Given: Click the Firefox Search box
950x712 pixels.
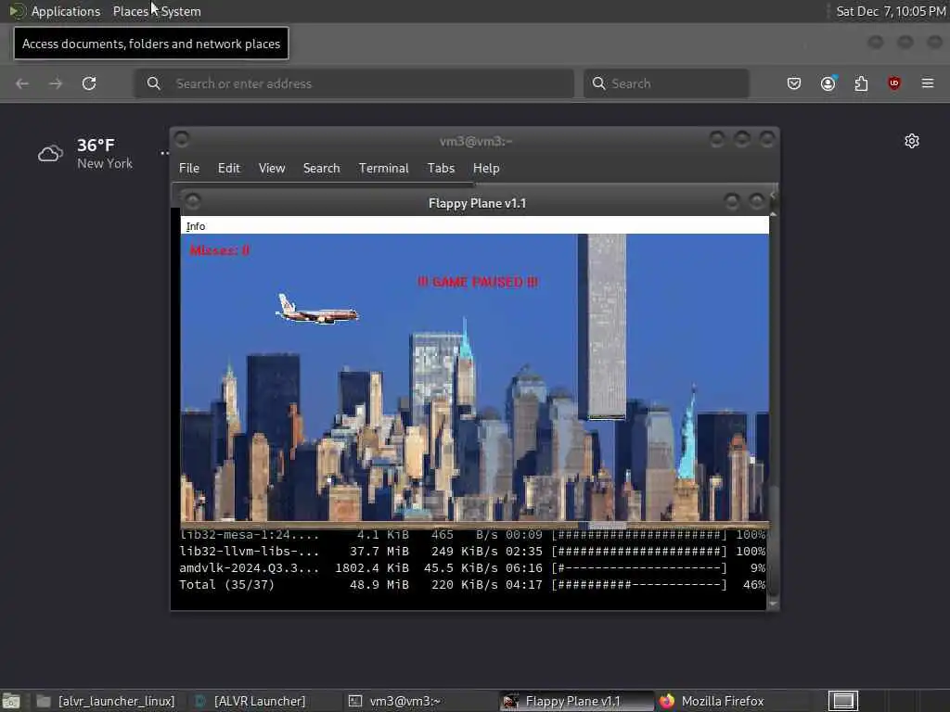Looking at the screenshot, I should 666,83.
